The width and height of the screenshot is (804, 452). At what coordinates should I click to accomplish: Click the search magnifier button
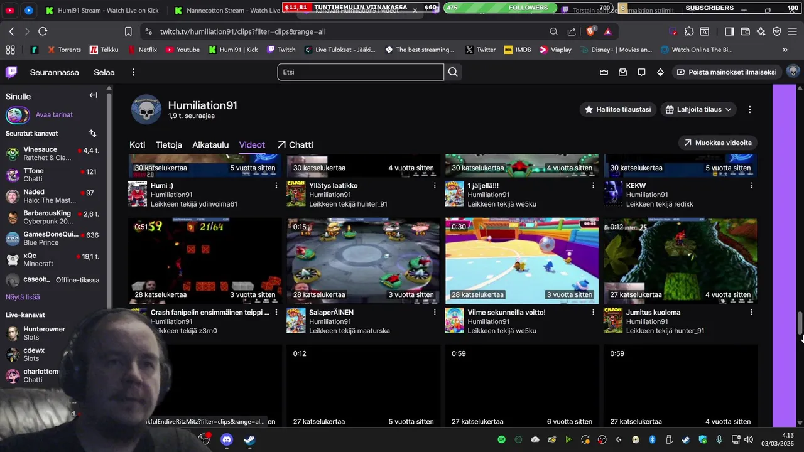point(453,72)
